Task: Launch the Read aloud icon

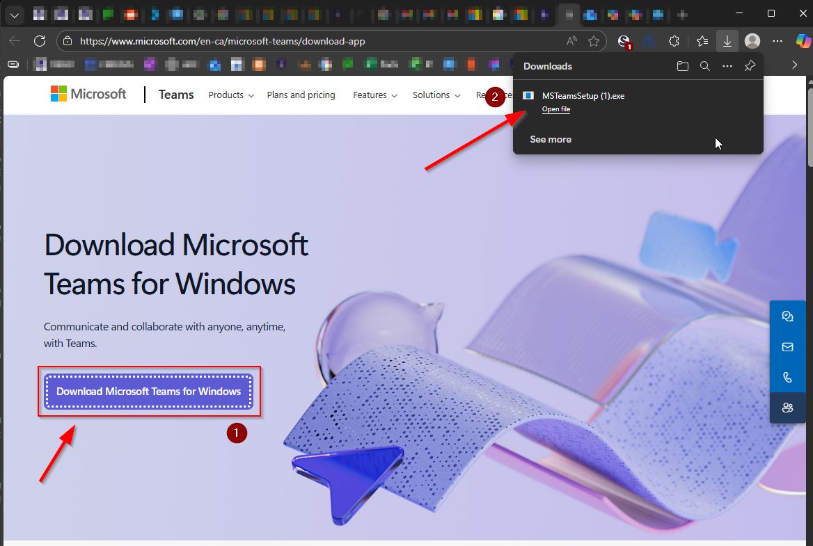Action: click(x=571, y=41)
